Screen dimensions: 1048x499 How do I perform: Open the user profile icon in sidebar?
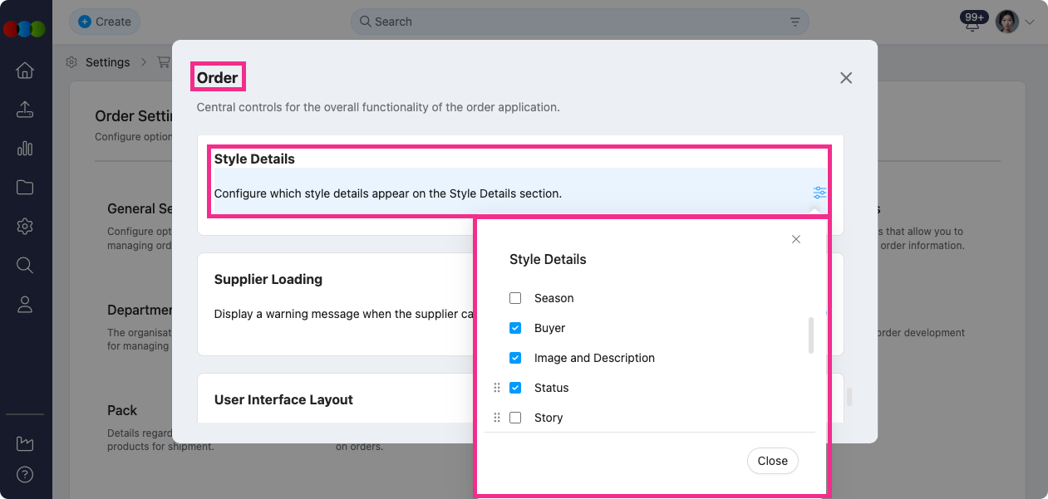(25, 305)
